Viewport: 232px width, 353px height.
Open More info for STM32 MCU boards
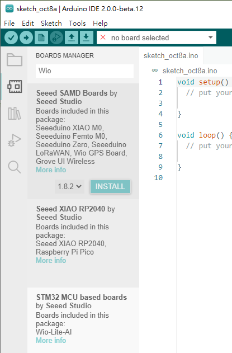pos(51,340)
